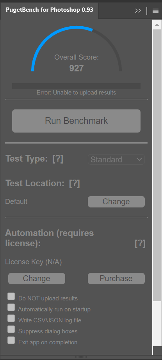Click the score value 927
Image resolution: width=162 pixels, height=360 pixels.
coord(77,68)
